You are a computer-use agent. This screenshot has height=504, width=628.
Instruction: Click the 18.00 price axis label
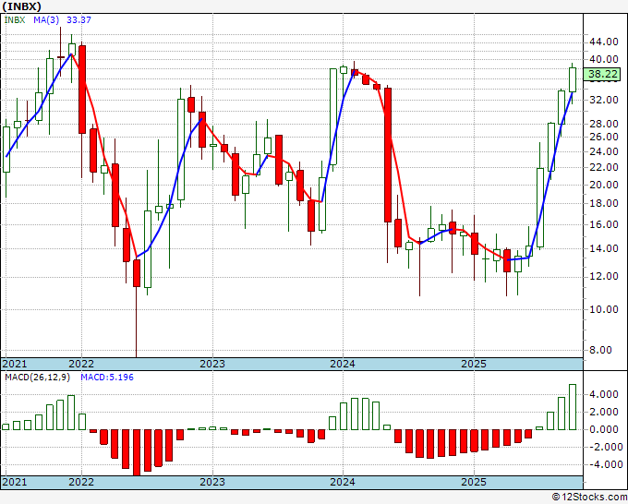pyautogui.click(x=603, y=203)
